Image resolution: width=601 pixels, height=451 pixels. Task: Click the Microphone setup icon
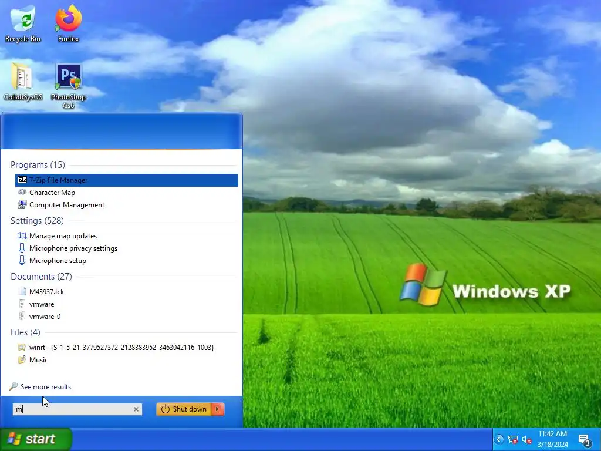point(22,260)
